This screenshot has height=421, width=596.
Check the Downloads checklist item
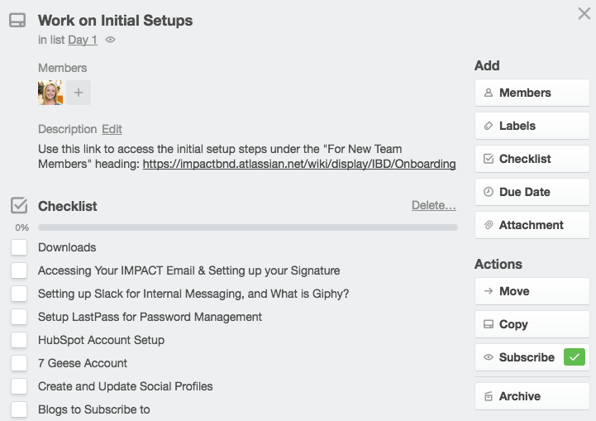(x=19, y=247)
